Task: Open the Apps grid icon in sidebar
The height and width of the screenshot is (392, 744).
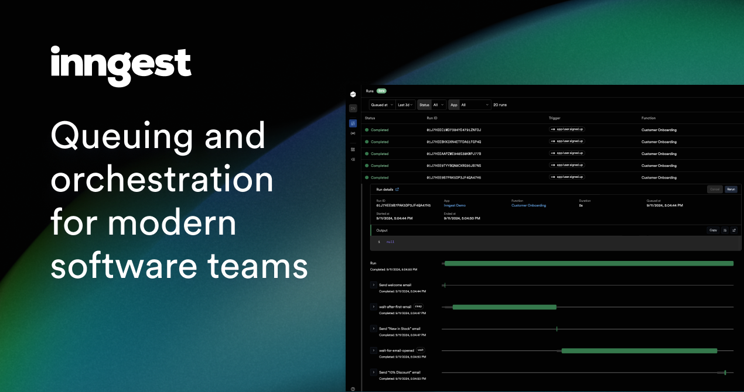Action: pyautogui.click(x=353, y=149)
